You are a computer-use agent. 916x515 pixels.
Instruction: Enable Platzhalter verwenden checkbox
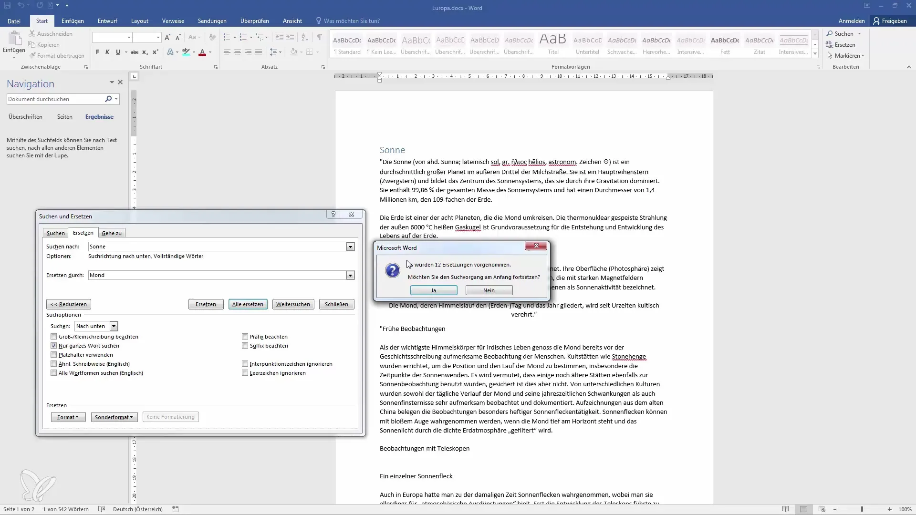point(53,354)
